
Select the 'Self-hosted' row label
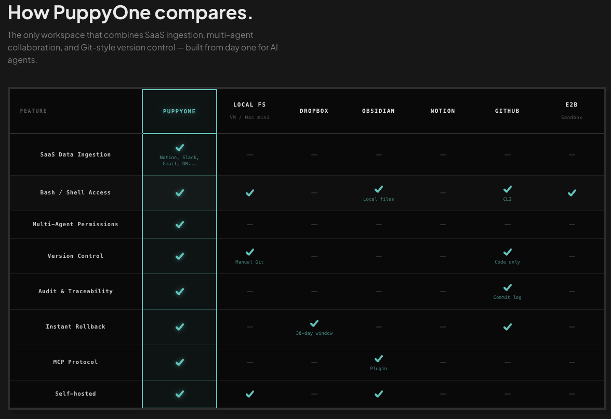click(76, 394)
